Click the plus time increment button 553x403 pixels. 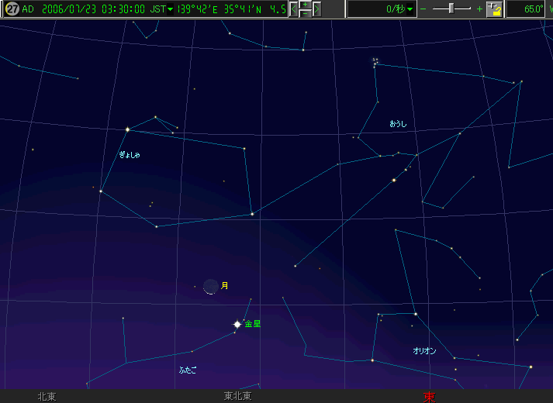pos(306,5)
